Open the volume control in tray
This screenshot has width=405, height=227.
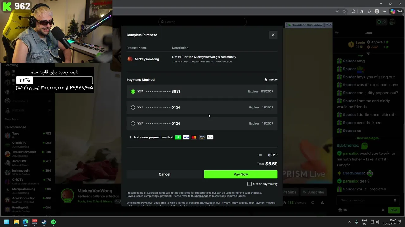[378, 222]
